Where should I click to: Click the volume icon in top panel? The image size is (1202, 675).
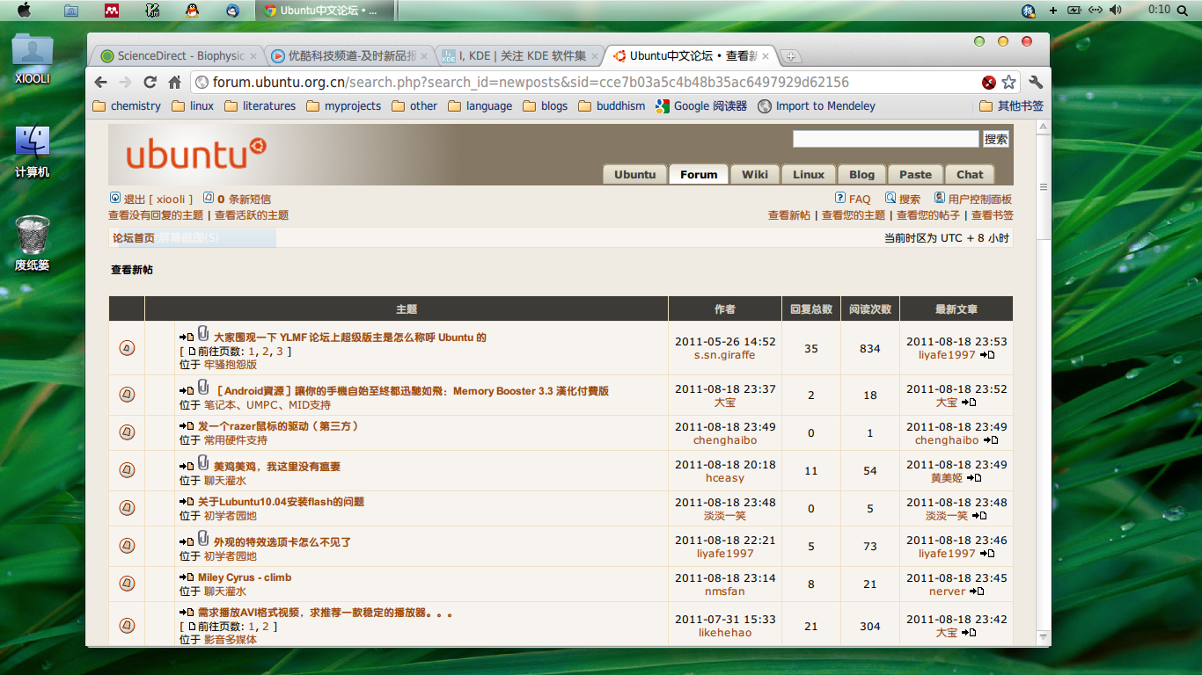click(x=1116, y=10)
